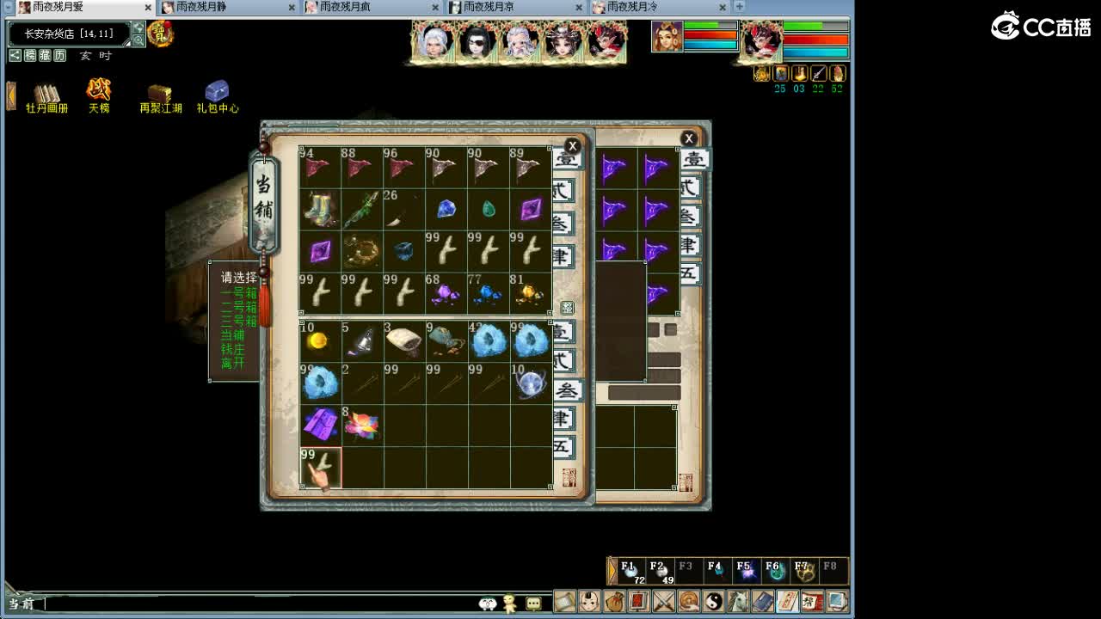Switch to the 雨夜残月疯 window tab
The image size is (1101, 619).
[x=372, y=7]
